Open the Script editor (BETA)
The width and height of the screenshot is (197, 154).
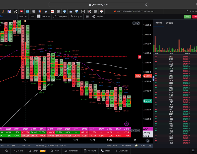pyautogui.click(x=37, y=151)
